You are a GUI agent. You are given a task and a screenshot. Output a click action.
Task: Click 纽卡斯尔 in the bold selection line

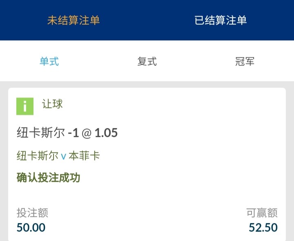pos(41,133)
